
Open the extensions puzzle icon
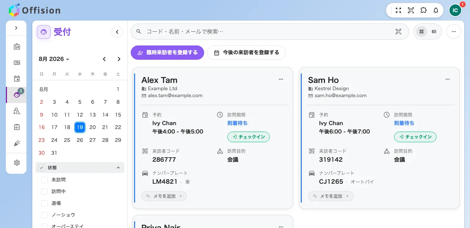(423, 10)
